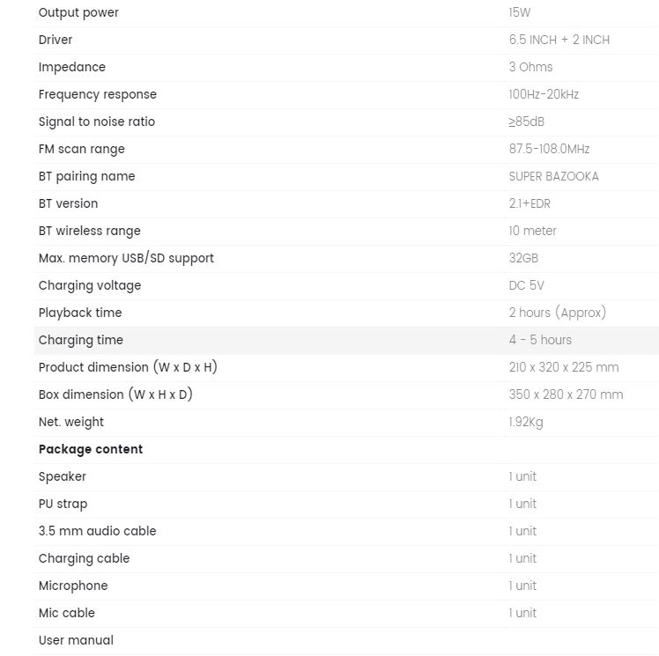Select the SUPER BAZOOKA pairing name

coord(553,176)
